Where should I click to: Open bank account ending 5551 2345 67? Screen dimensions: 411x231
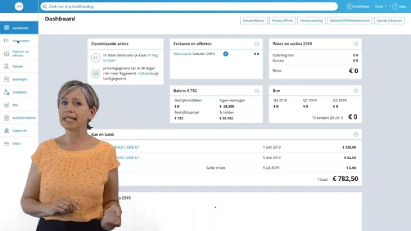click(x=128, y=158)
